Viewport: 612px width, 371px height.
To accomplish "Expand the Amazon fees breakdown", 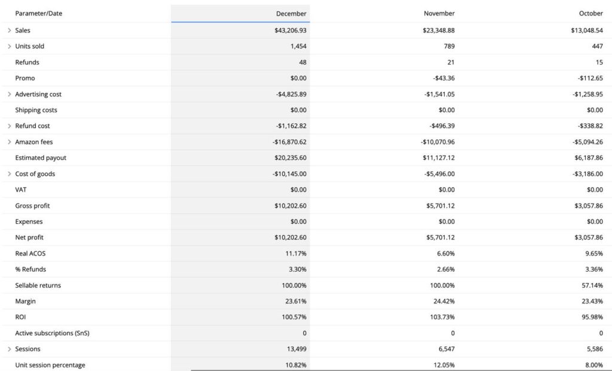I will pyautogui.click(x=9, y=142).
